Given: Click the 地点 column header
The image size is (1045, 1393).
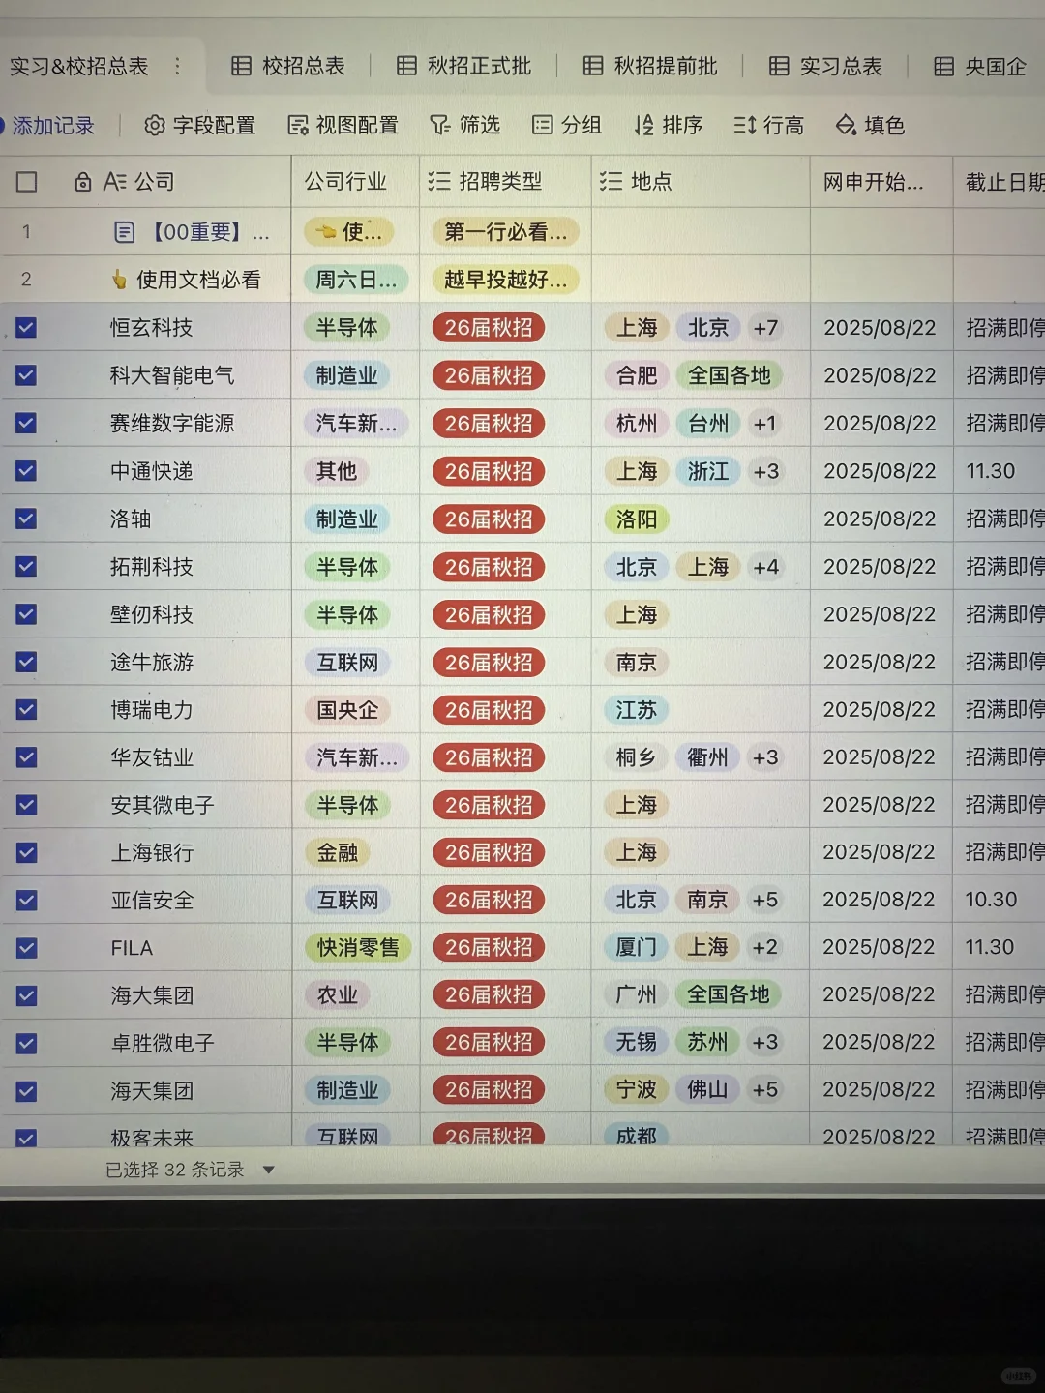Looking at the screenshot, I should pyautogui.click(x=651, y=181).
